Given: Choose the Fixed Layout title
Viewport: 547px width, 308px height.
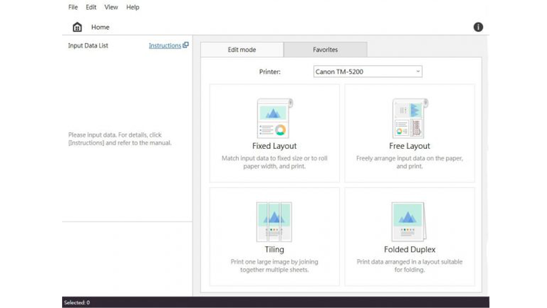Looking at the screenshot, I should 274,146.
